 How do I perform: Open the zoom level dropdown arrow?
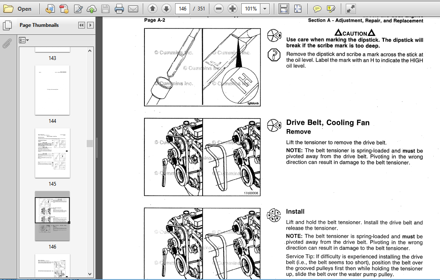point(265,9)
